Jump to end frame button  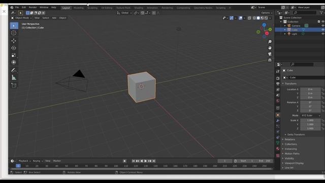[154, 161]
